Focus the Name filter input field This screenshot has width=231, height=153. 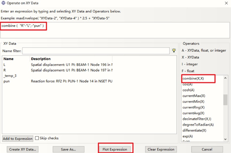tap(96, 51)
